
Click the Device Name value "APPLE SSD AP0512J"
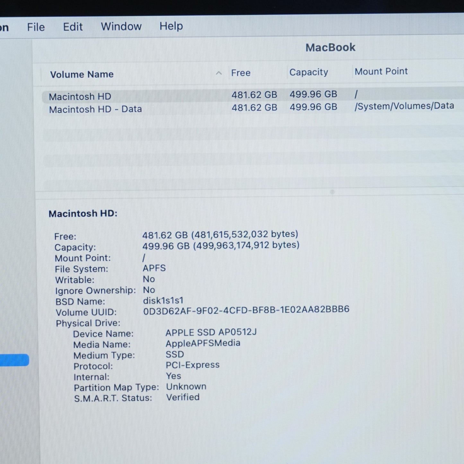211,332
